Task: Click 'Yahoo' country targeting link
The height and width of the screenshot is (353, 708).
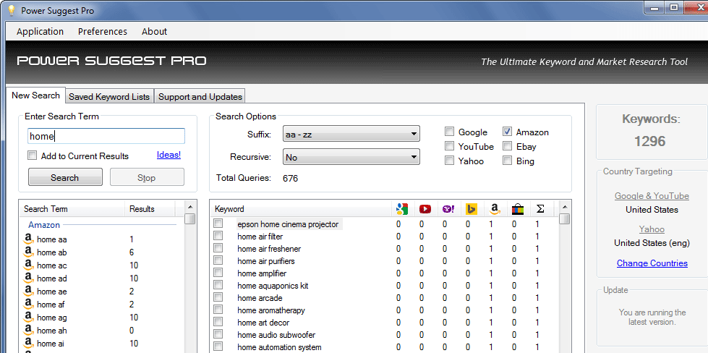Action: [x=652, y=229]
